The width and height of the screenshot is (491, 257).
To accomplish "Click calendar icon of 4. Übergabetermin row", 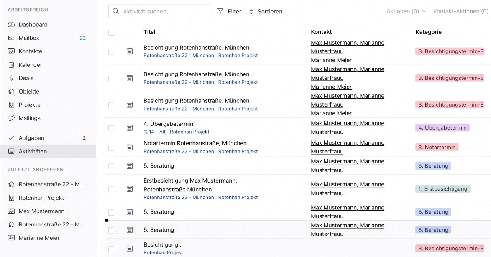I will click(x=130, y=128).
